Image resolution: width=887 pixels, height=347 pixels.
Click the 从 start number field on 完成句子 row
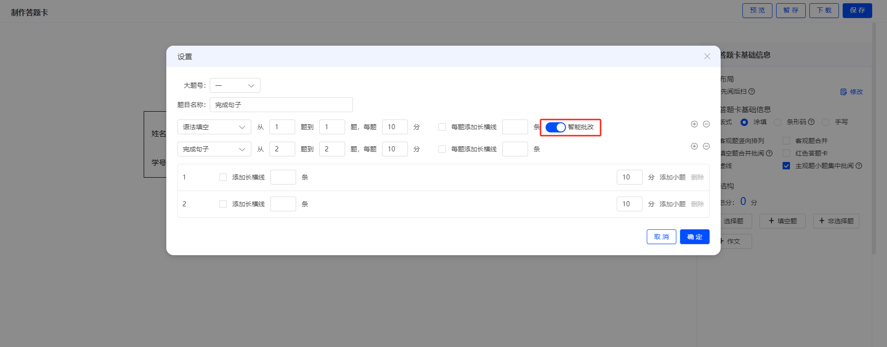pos(282,149)
